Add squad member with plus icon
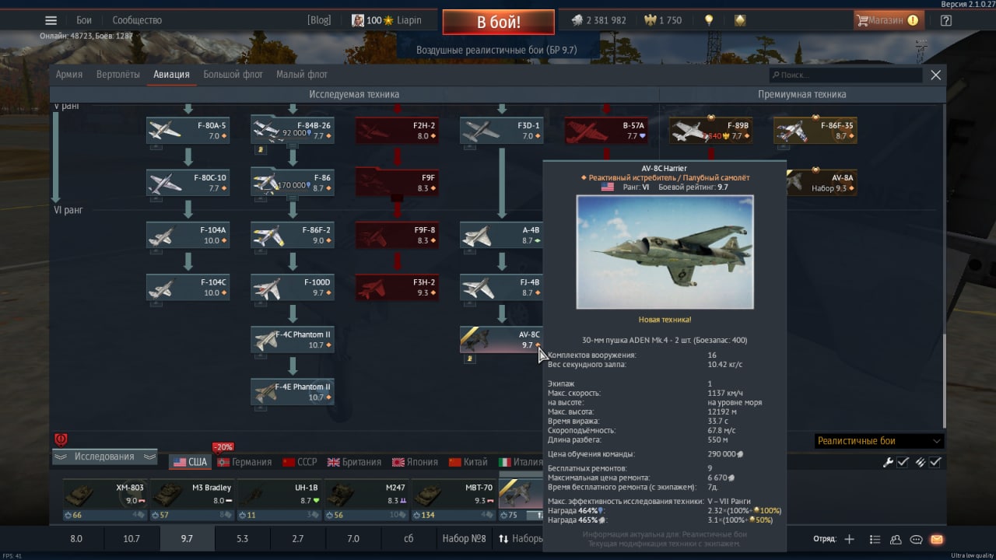 (850, 539)
